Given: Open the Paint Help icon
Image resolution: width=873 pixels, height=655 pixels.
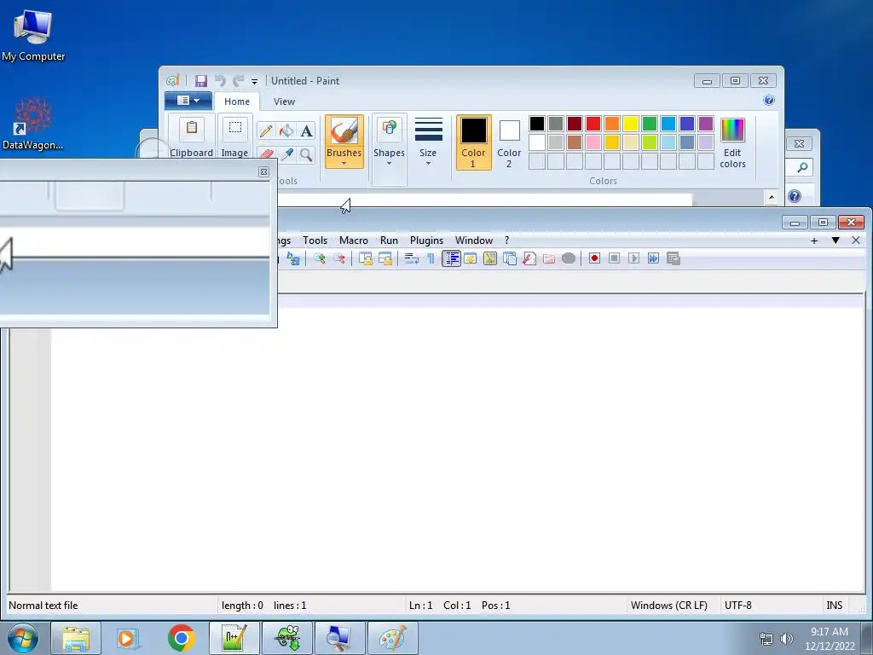Looking at the screenshot, I should click(x=769, y=101).
